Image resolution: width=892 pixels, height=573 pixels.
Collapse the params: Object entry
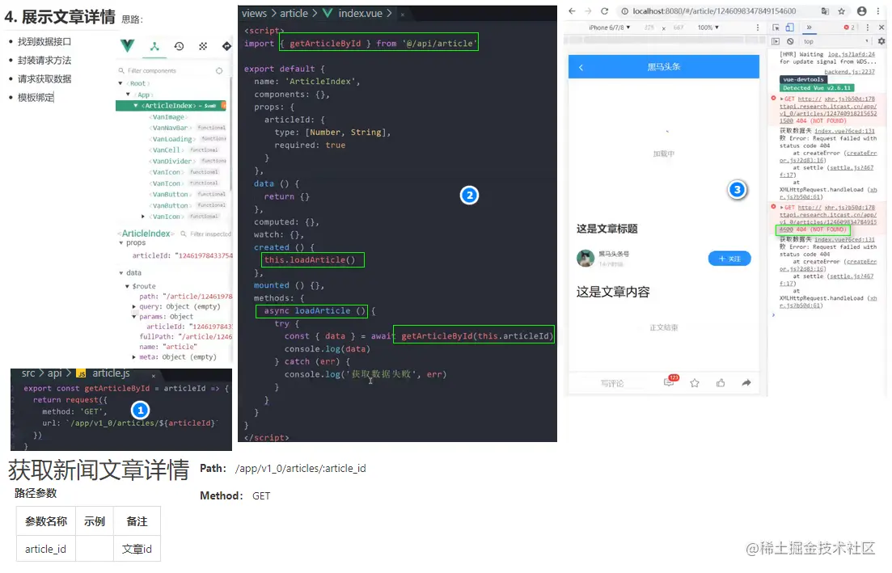[x=133, y=317]
